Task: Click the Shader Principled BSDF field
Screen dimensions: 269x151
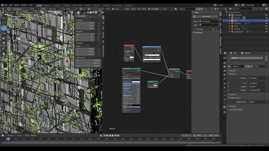Action: 258,90
